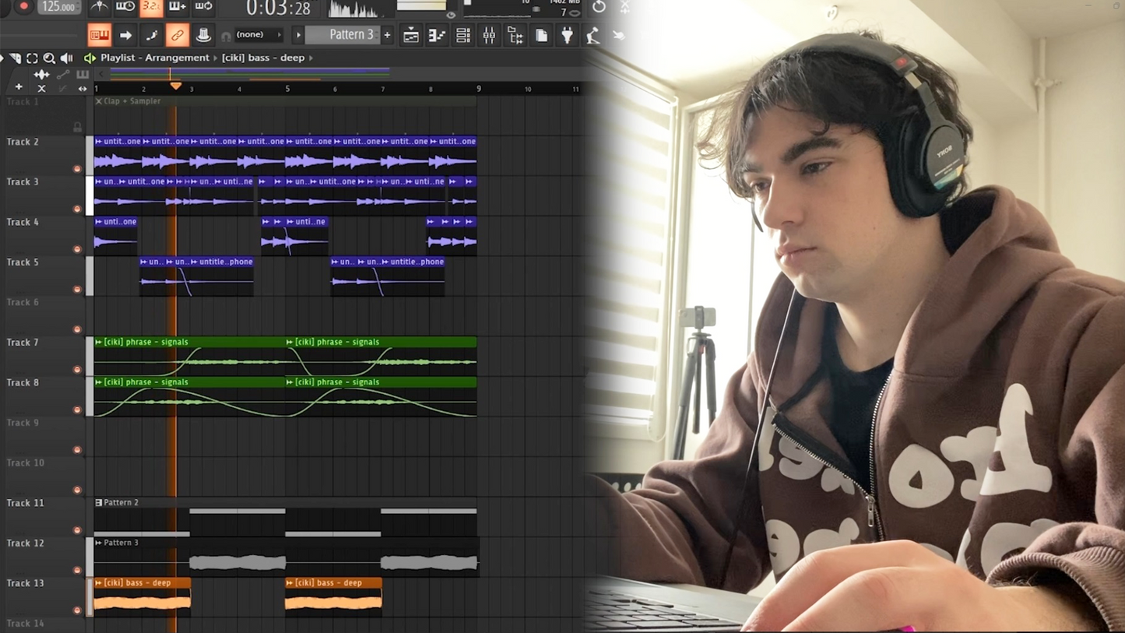The width and height of the screenshot is (1125, 633).
Task: Toggle the 3.2.1 countdown before recording
Action: (151, 7)
